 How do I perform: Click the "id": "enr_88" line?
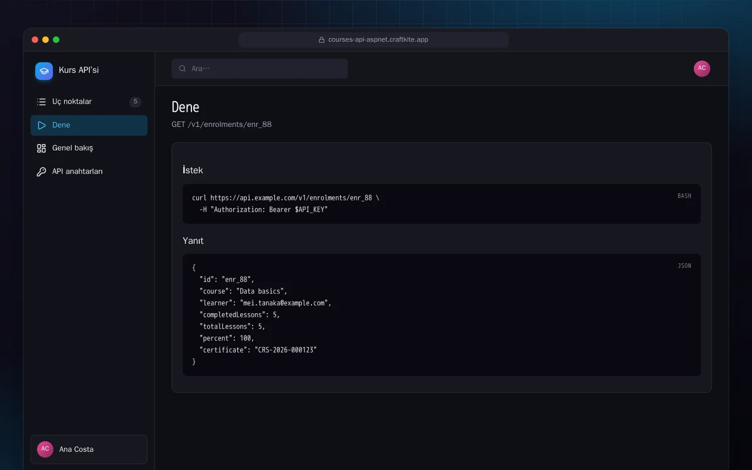point(227,280)
